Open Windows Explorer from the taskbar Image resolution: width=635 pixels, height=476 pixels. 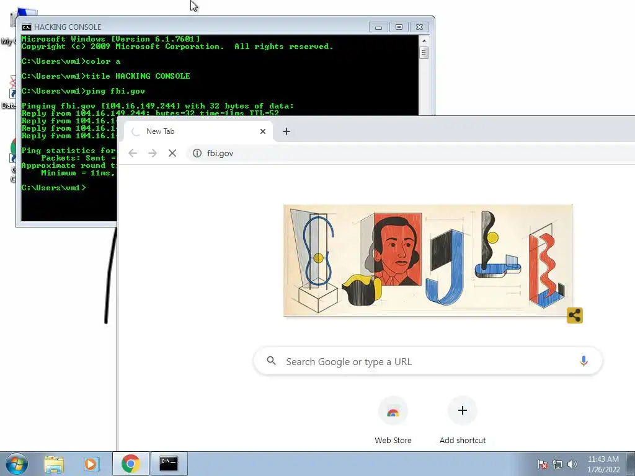click(54, 464)
